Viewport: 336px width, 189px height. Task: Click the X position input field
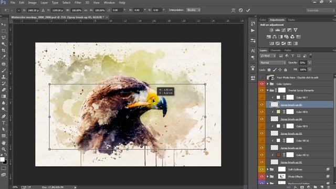coord(34,10)
